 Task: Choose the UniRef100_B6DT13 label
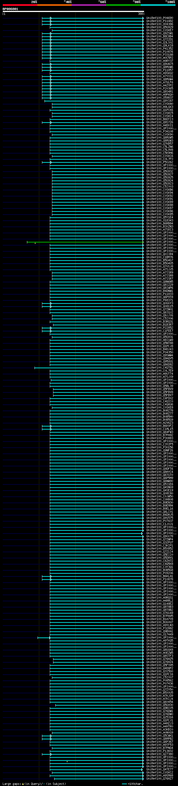(160, 119)
